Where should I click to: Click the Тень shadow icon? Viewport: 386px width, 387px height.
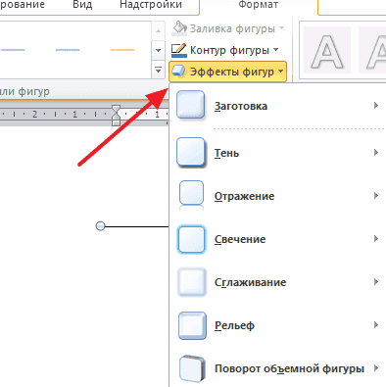point(191,153)
